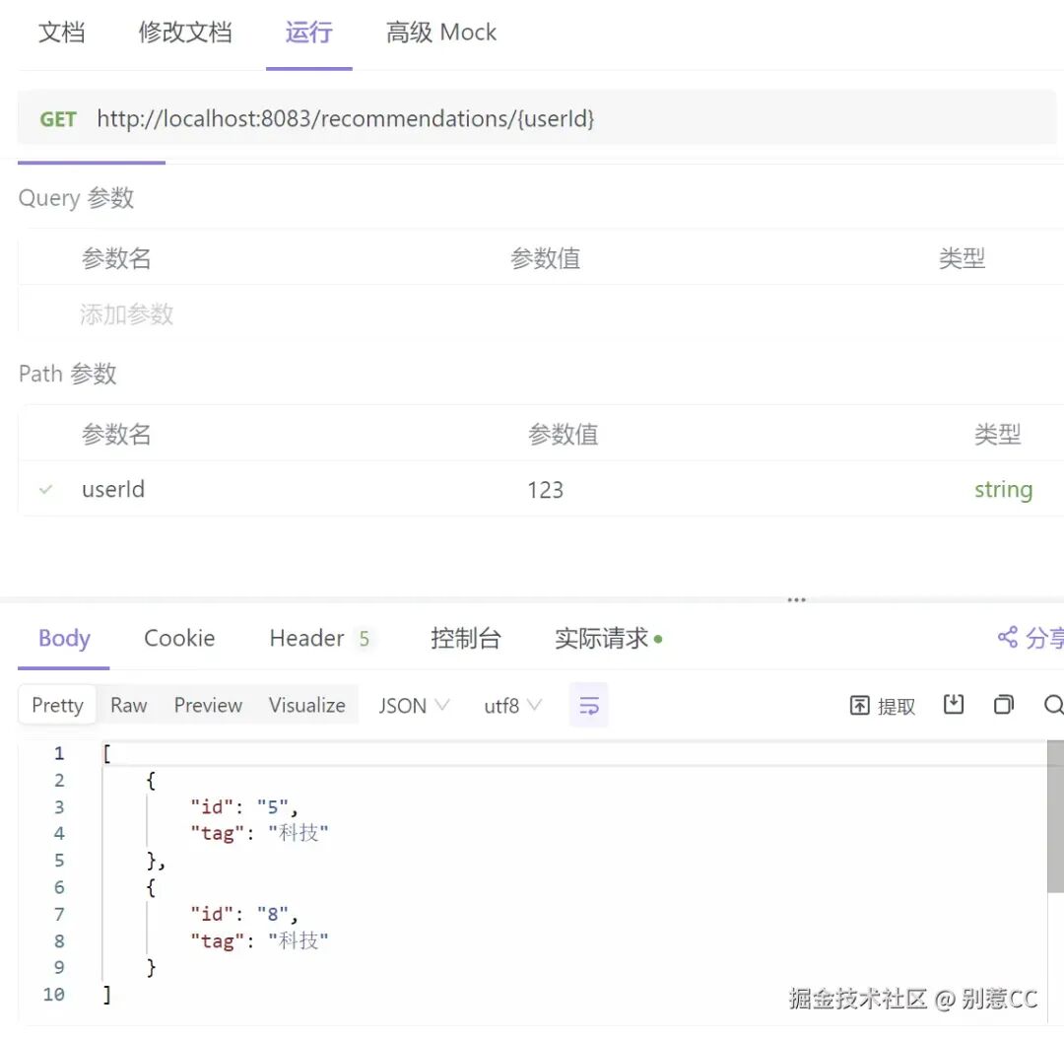Click the Query 参数 section label
Screen dimensions: 1064x1038
tap(76, 198)
